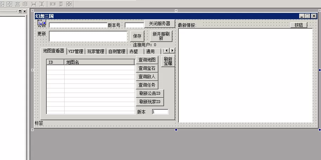Close the left docked panel
The image size is (321, 160).
pyautogui.click(x=24, y=11)
